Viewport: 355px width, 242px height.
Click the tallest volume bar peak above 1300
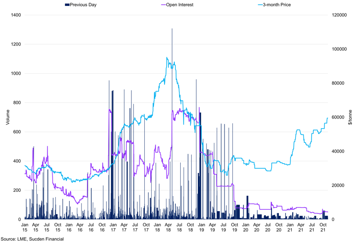click(x=172, y=30)
